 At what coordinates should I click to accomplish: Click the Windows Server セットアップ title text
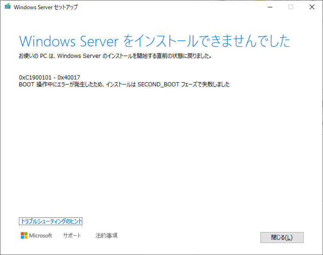pyautogui.click(x=46, y=7)
